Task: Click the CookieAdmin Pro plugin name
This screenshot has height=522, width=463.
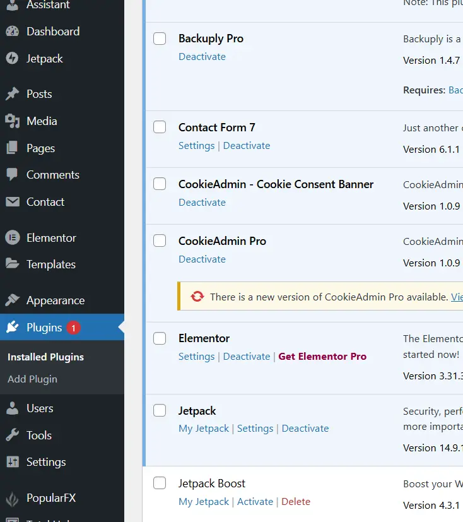Action: coord(222,240)
